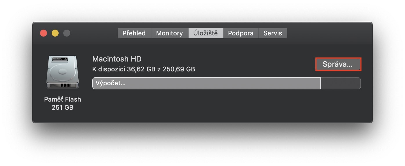The image size is (405, 166).
Task: Close the window with the red button
Action: [44, 33]
